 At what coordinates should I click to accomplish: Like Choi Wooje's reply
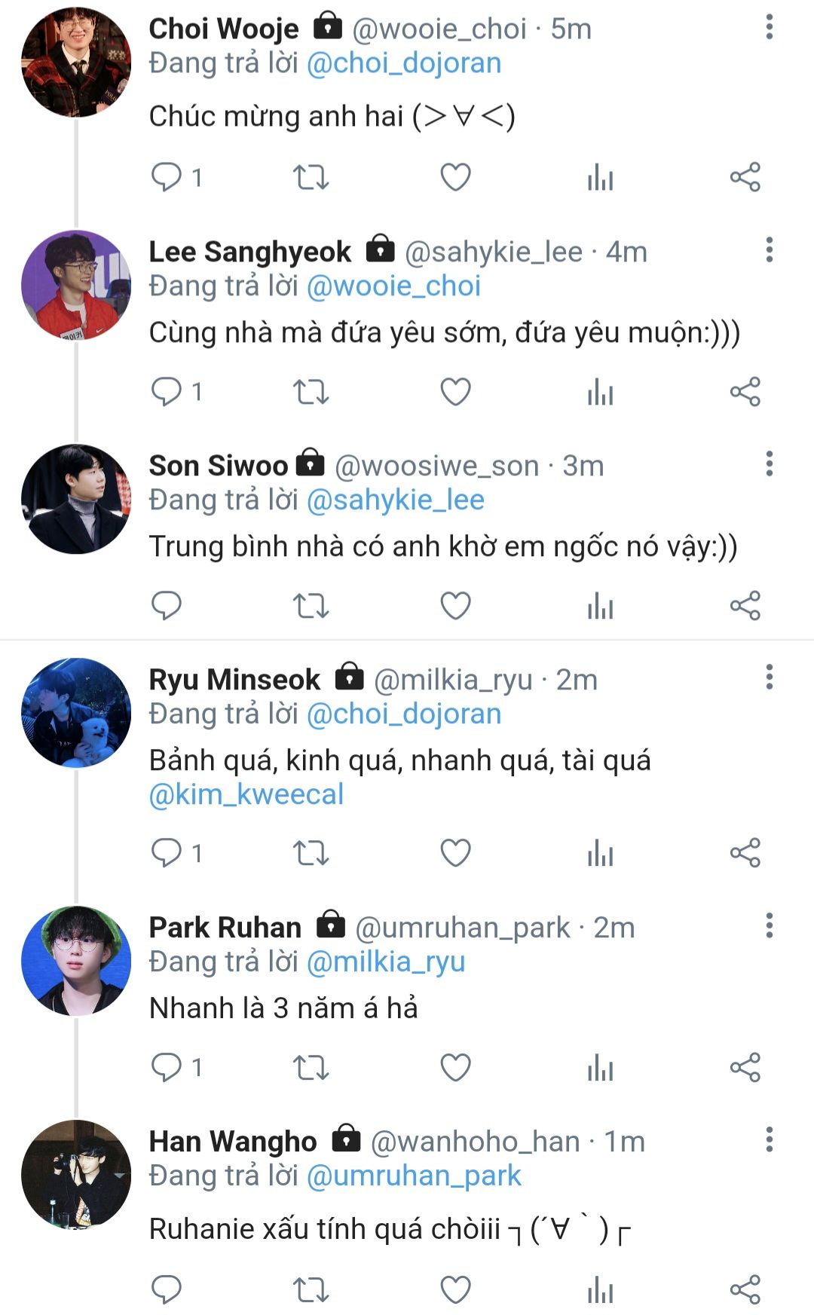[455, 178]
